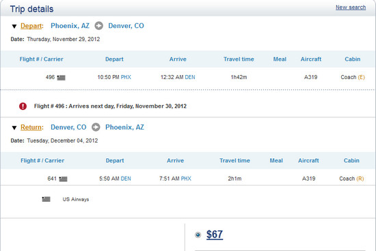
Task: Click the arrow icon between Denver and Phoenix
Action: point(96,128)
